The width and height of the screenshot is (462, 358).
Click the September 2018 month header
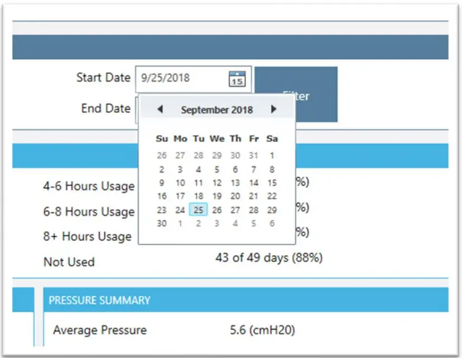click(216, 110)
